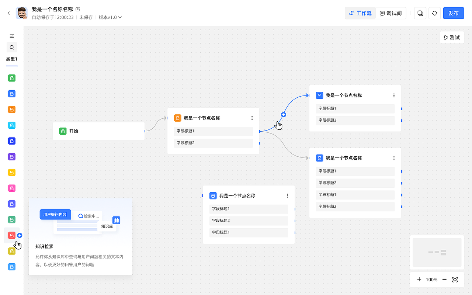Image resolution: width=472 pixels, height=295 pixels.
Task: Open the sidebar search icon
Action: (12, 47)
